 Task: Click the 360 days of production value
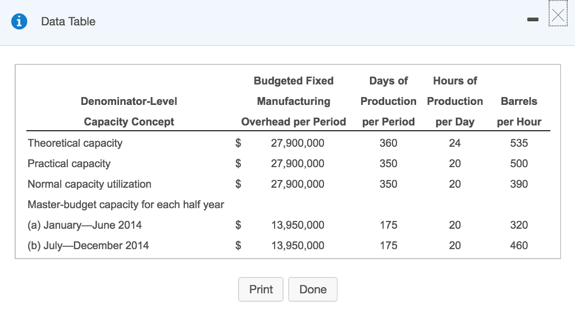[x=388, y=143]
